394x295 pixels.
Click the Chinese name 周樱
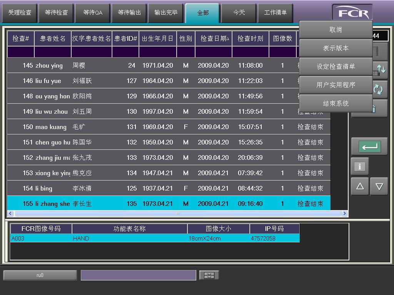click(x=79, y=65)
